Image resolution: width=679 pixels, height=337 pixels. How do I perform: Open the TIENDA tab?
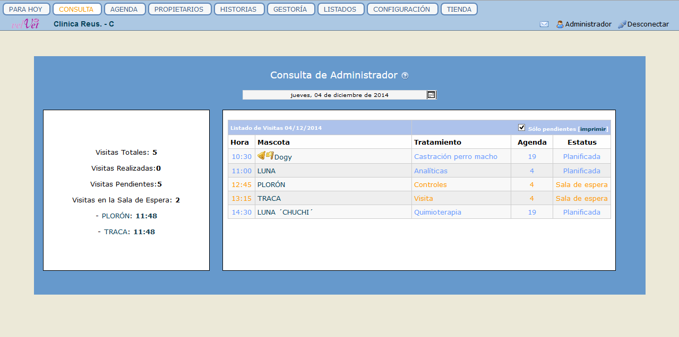[459, 10]
